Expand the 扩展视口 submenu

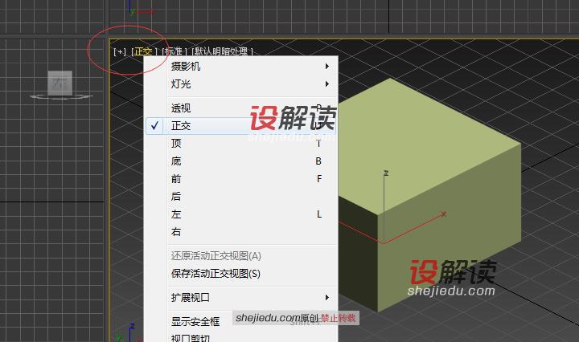click(x=190, y=297)
